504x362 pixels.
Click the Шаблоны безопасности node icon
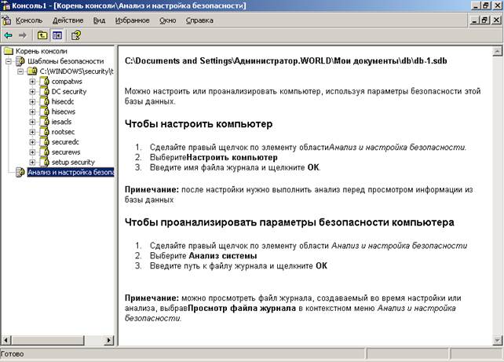point(20,61)
